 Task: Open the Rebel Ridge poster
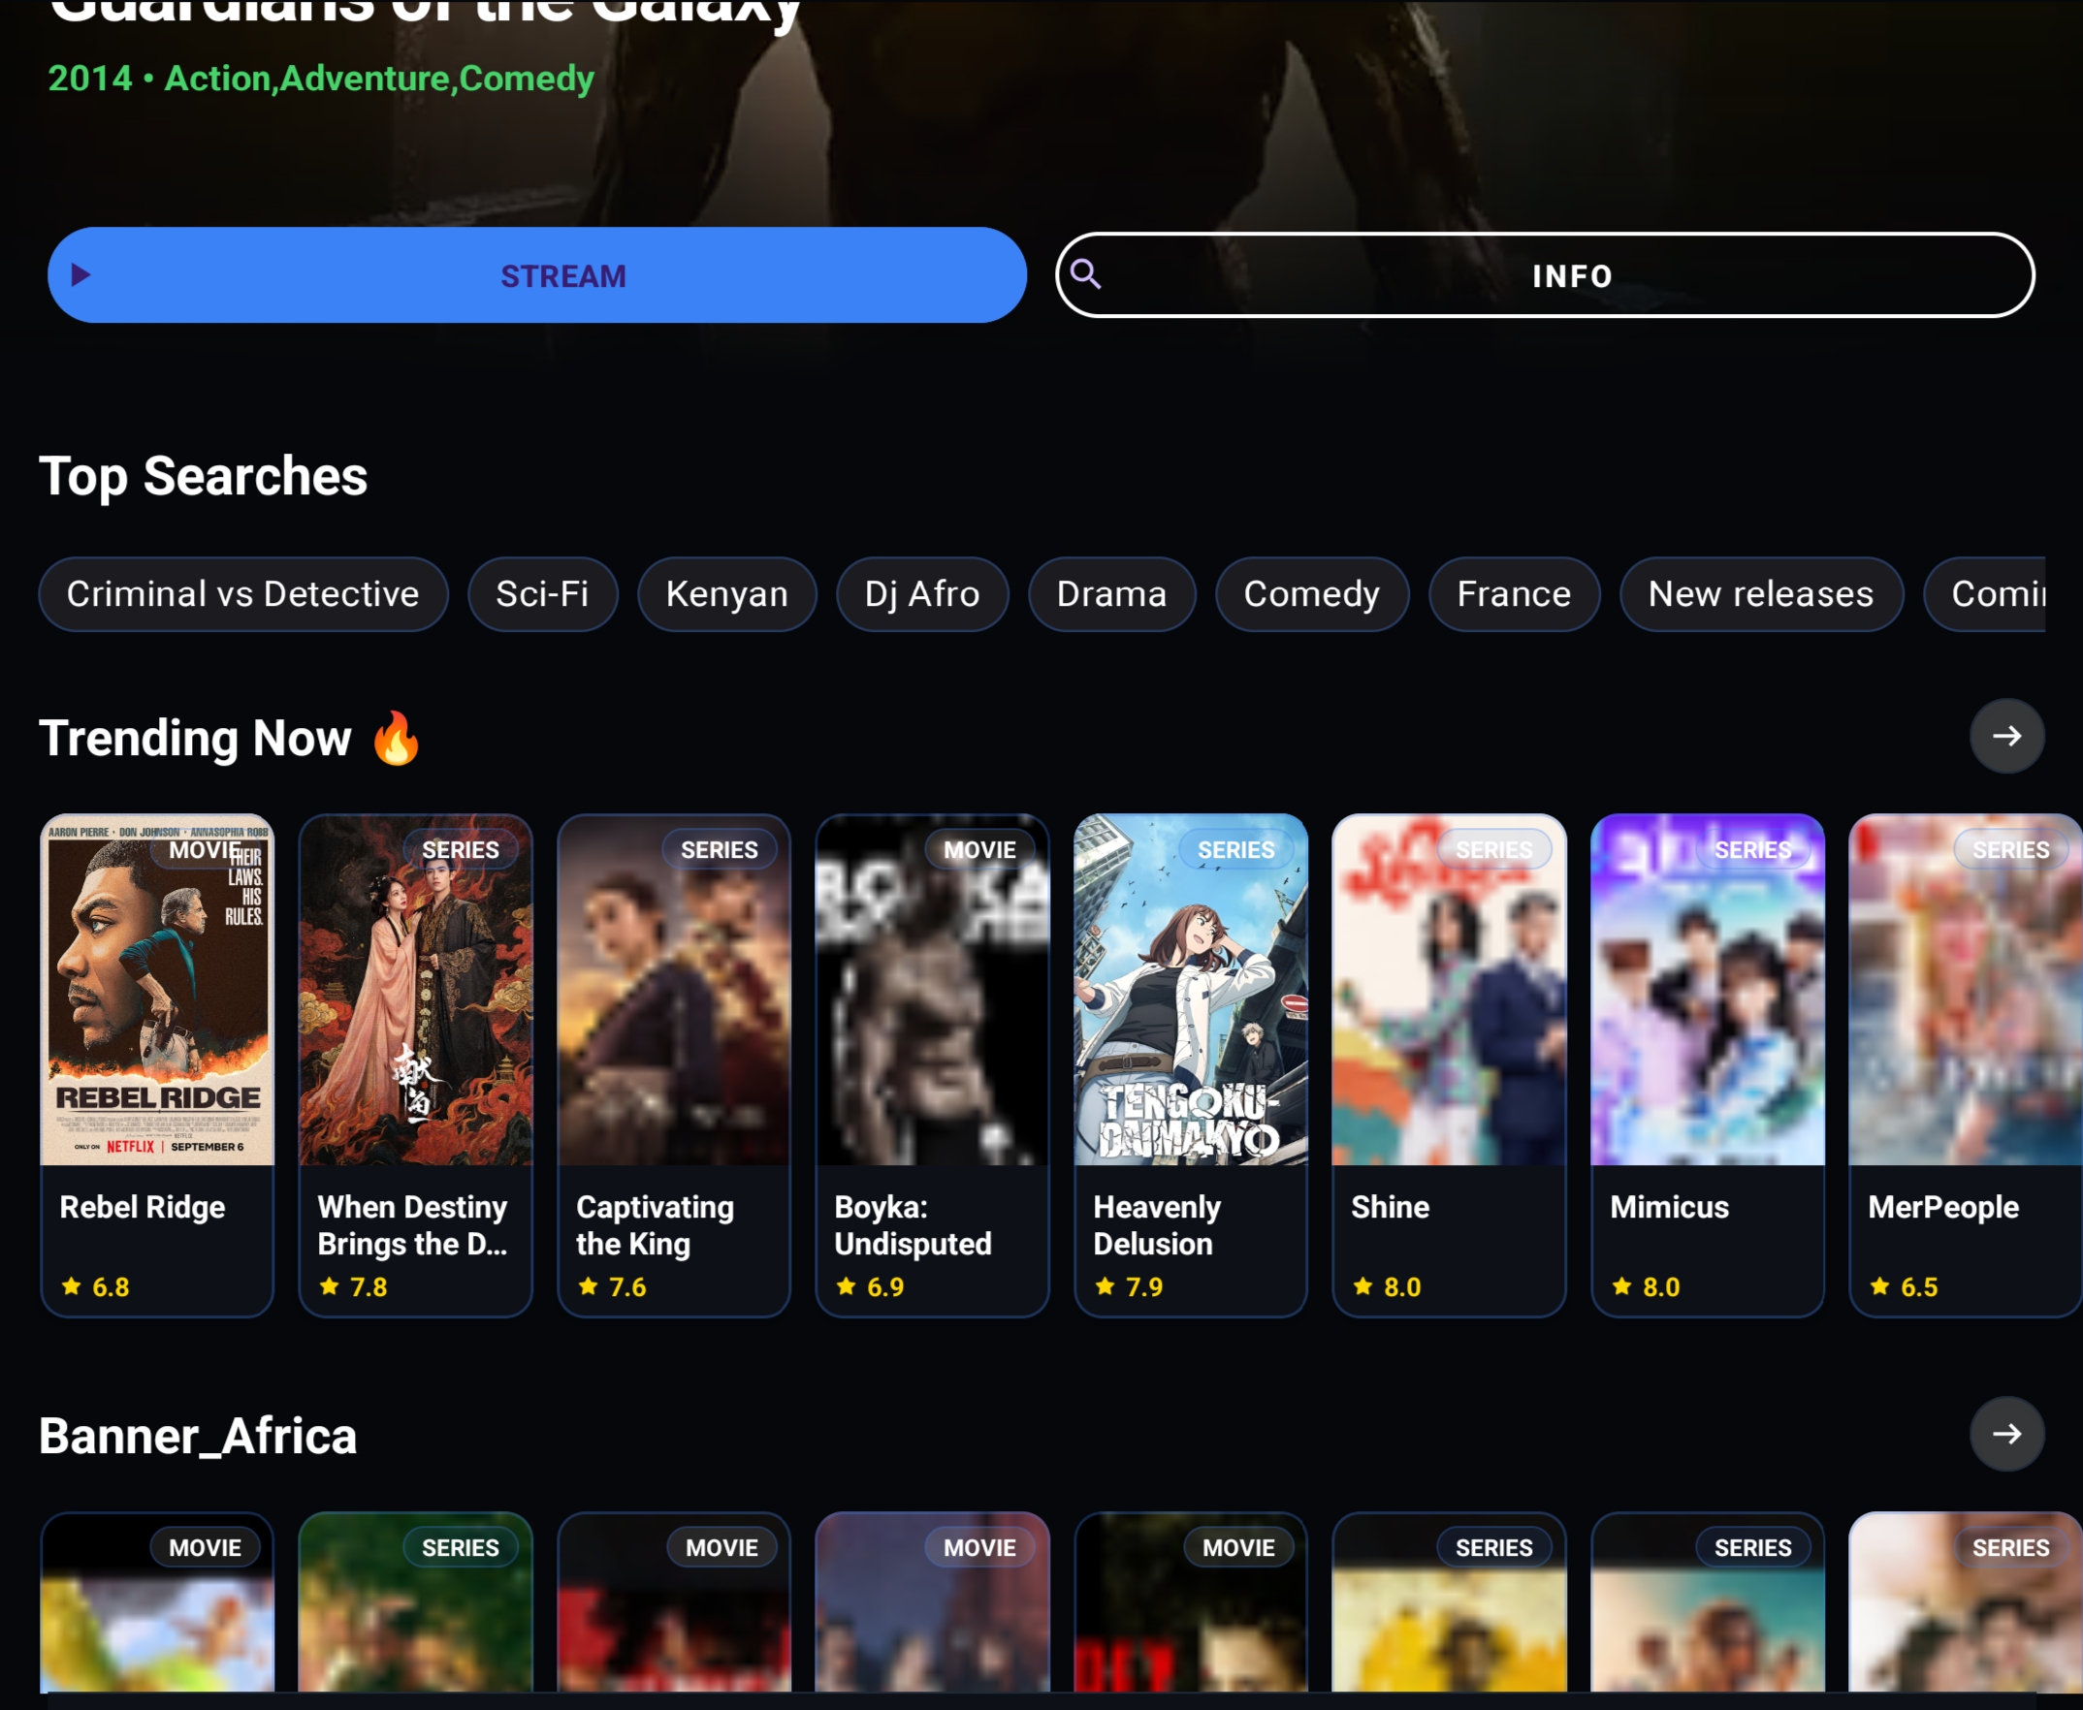coord(158,990)
